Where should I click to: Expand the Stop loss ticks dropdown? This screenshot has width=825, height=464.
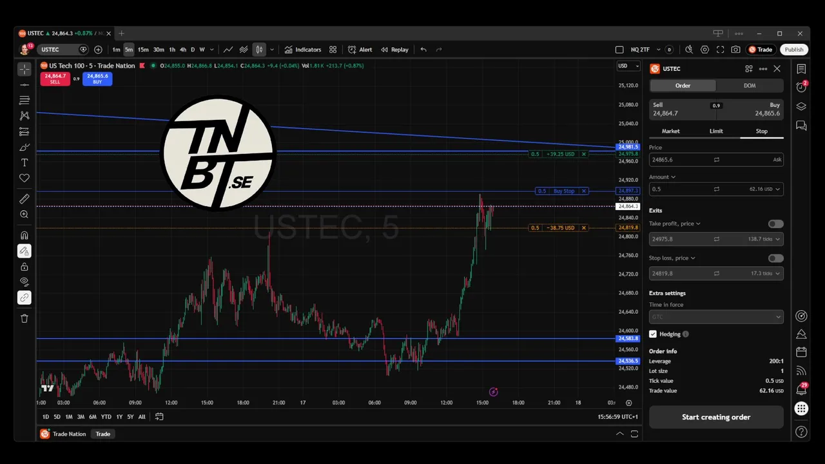pyautogui.click(x=779, y=273)
